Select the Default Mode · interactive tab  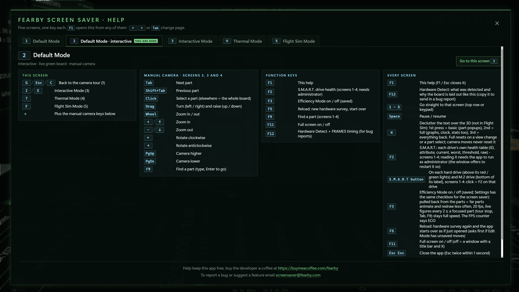[114, 41]
